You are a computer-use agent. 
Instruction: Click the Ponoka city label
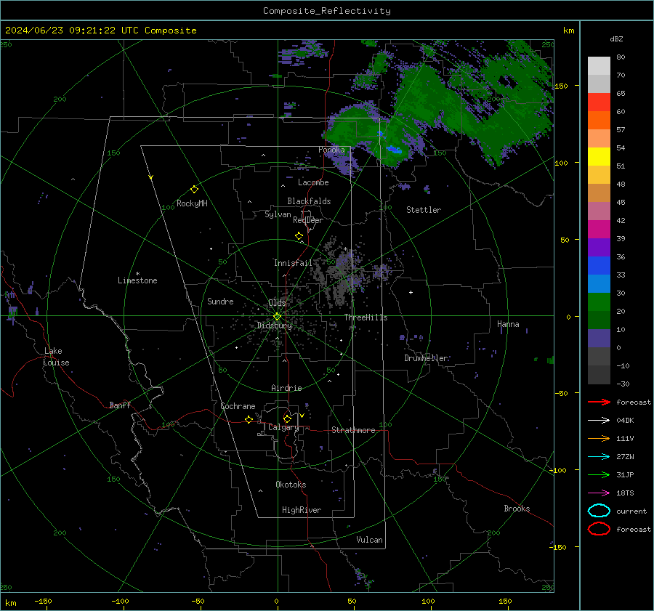331,150
